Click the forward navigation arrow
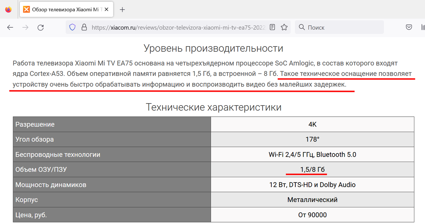The width and height of the screenshot is (425, 224). (24, 27)
